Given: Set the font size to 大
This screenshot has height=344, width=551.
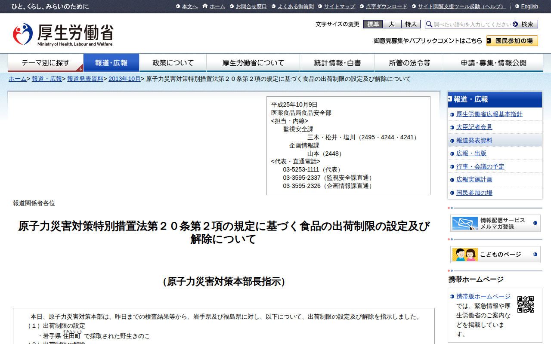Looking at the screenshot, I should [x=392, y=25].
